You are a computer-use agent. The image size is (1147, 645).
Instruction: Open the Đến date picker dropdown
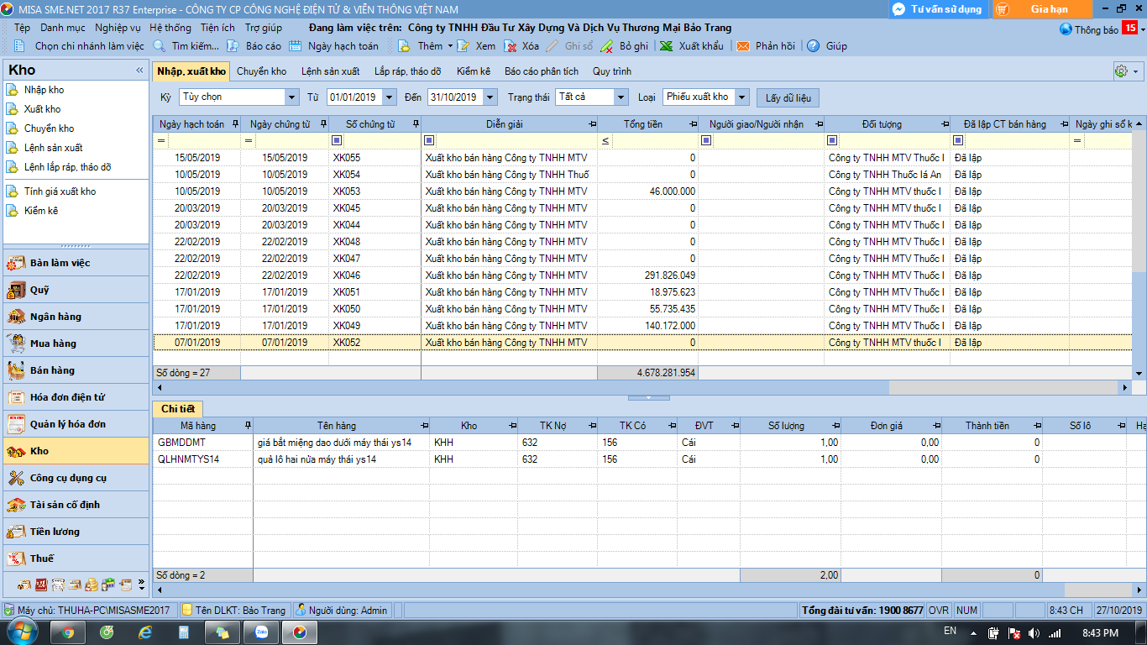tap(490, 97)
